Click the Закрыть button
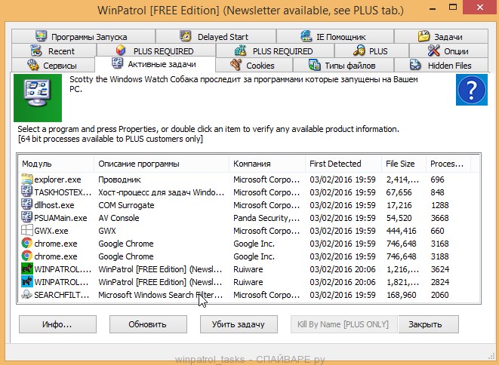This screenshot has height=365, width=499. click(x=428, y=324)
